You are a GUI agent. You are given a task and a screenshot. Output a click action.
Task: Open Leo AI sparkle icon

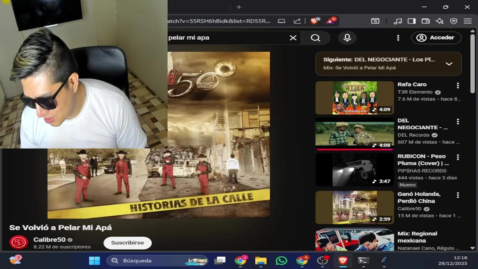coord(440,21)
